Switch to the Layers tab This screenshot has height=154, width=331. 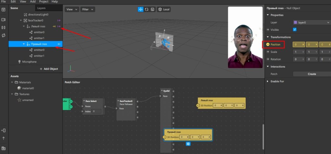[41, 8]
